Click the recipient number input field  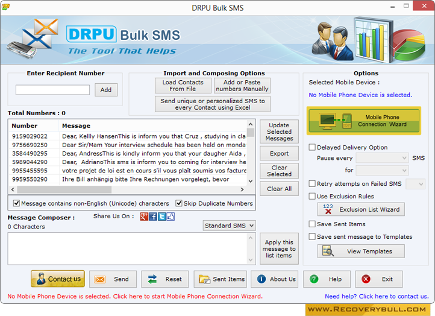52,90
